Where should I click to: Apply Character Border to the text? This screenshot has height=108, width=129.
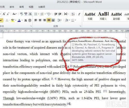[30, 14]
